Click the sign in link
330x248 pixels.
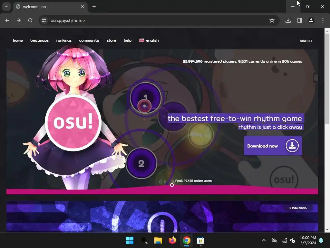pyautogui.click(x=306, y=40)
